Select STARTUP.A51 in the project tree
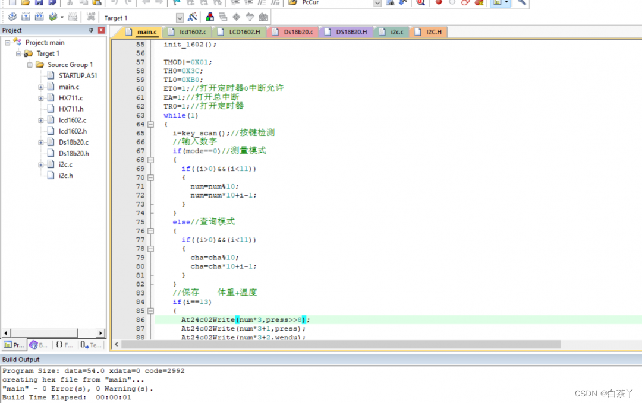 point(77,75)
